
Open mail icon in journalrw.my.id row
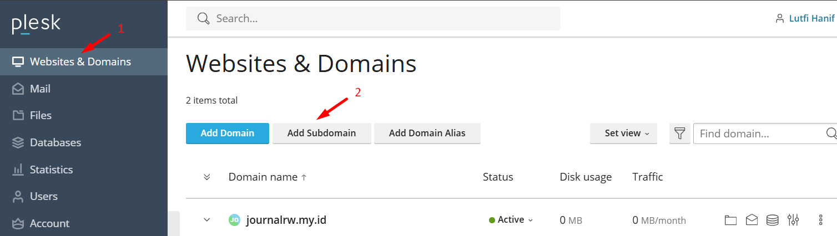click(x=752, y=220)
